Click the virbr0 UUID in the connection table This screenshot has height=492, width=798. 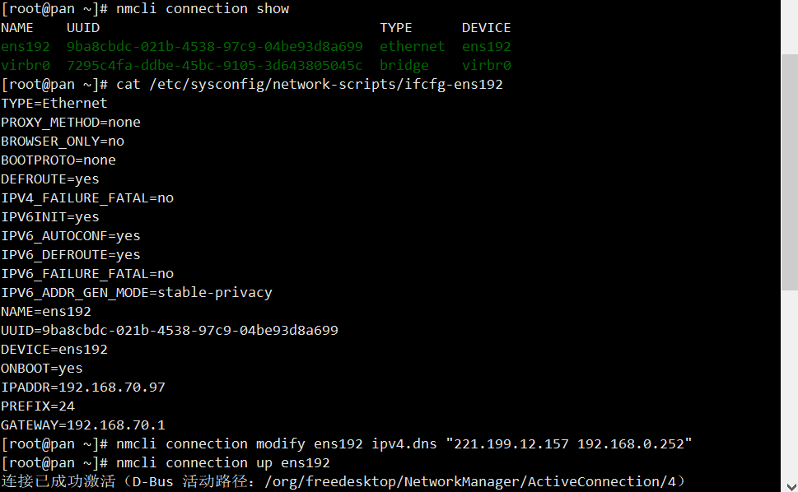(214, 66)
